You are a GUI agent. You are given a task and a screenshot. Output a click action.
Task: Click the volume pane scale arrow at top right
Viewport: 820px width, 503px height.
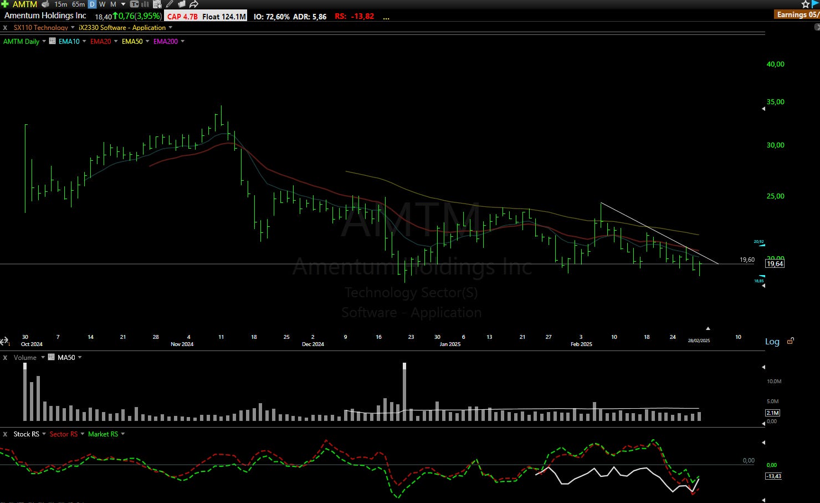click(763, 367)
